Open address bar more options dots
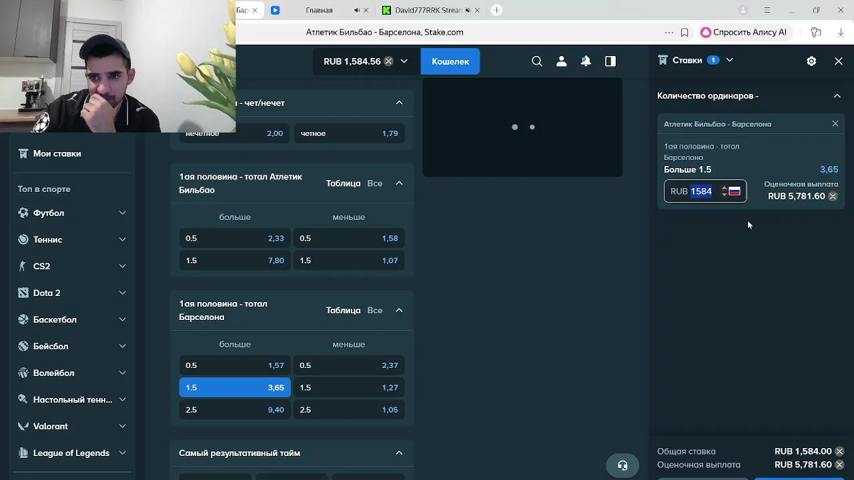Screen dimensions: 854x480 tap(669, 32)
